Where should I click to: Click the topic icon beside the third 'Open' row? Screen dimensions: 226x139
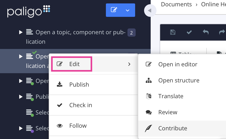(x=30, y=81)
